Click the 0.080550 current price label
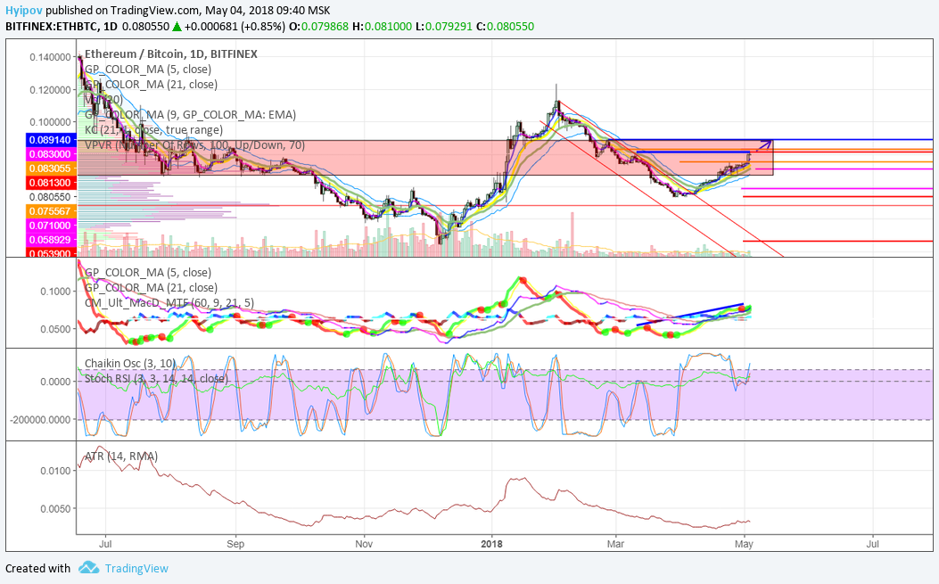Screen dimensions: 939x584 click(51, 197)
